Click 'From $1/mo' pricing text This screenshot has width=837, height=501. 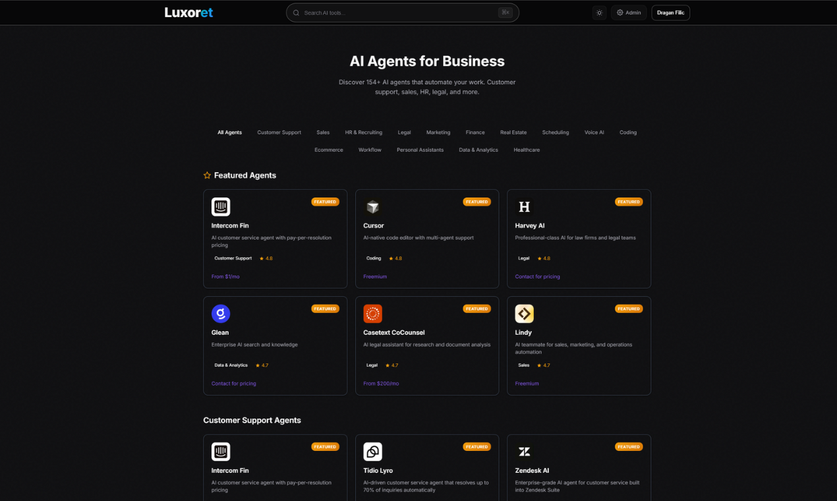click(x=225, y=277)
